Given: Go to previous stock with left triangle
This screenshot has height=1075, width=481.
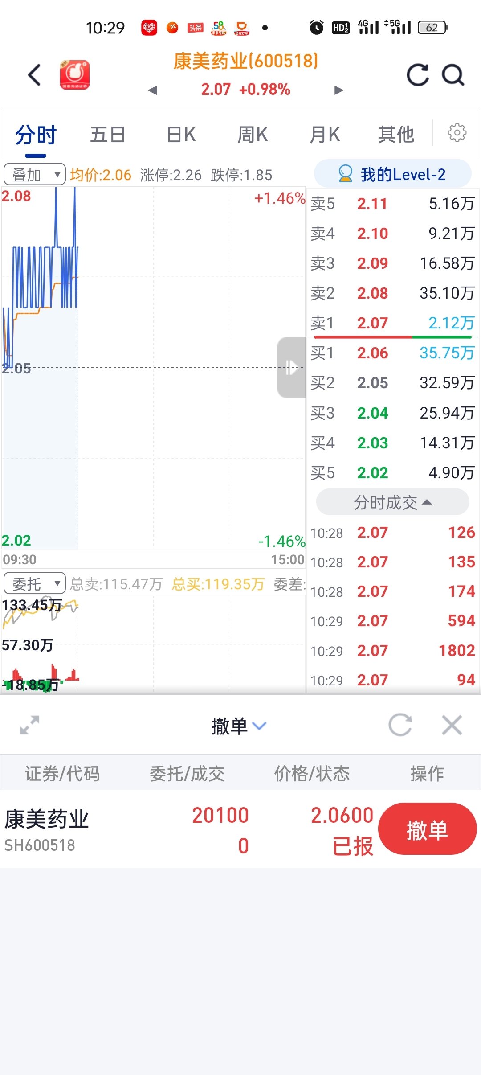Looking at the screenshot, I should point(153,90).
